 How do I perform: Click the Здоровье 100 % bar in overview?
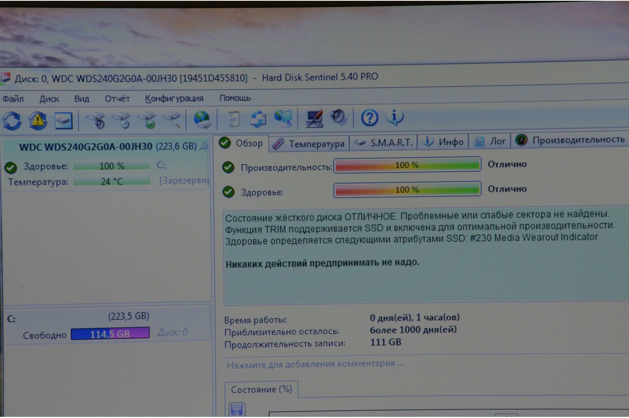(407, 190)
